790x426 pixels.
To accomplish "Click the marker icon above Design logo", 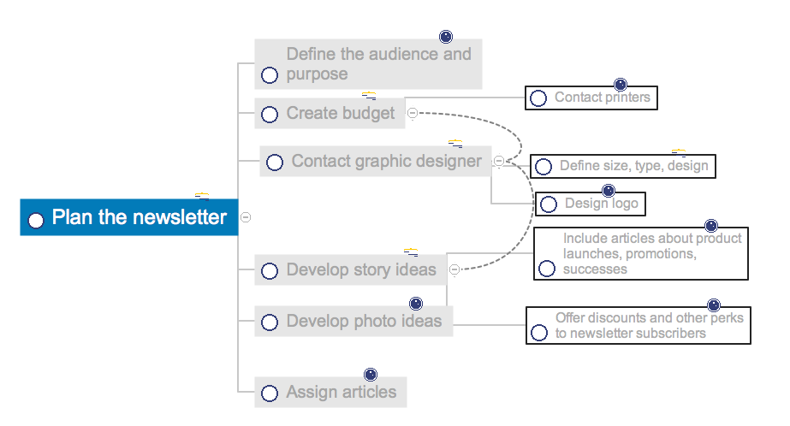I will tap(609, 190).
